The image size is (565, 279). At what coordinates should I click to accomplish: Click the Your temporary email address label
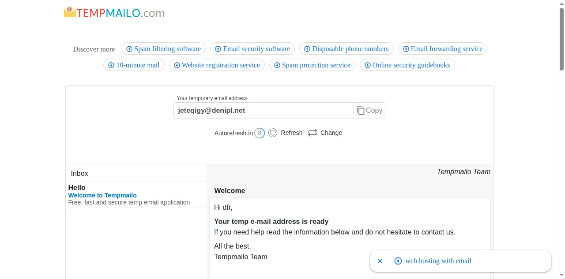(x=212, y=98)
